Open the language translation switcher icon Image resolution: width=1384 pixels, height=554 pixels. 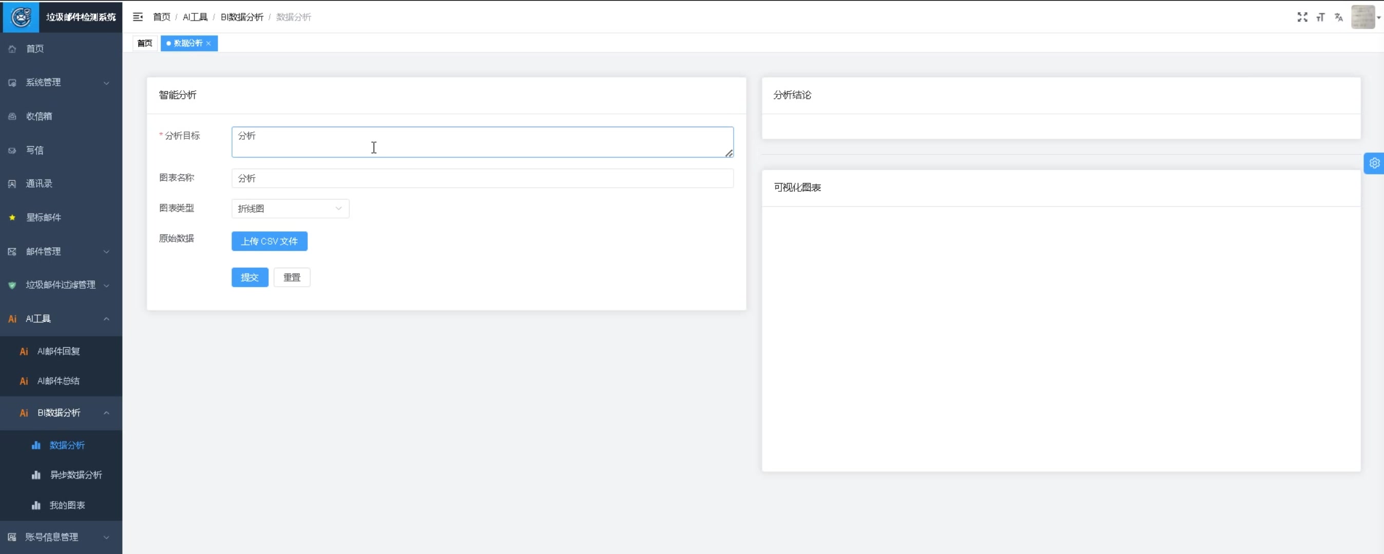point(1338,17)
